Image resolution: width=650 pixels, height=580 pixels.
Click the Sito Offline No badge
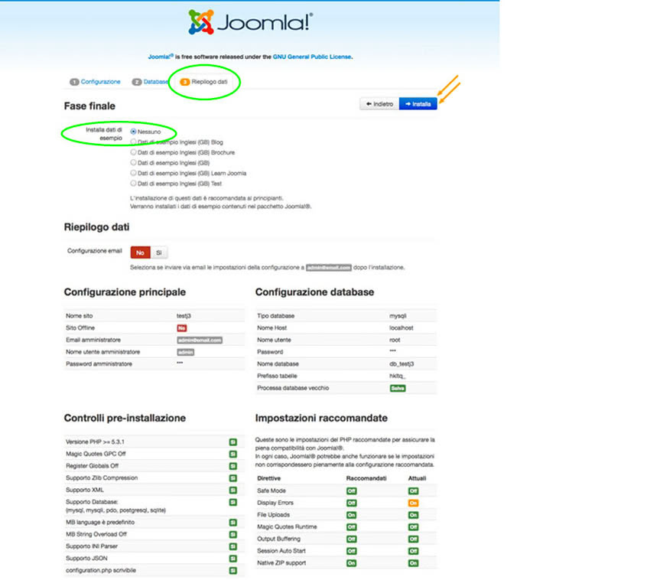coord(181,328)
